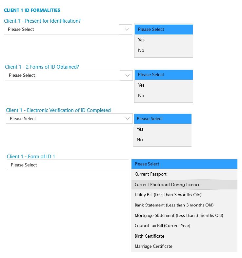Select Current Photocard Driving Licence option
242x258 pixels.
click(x=184, y=184)
